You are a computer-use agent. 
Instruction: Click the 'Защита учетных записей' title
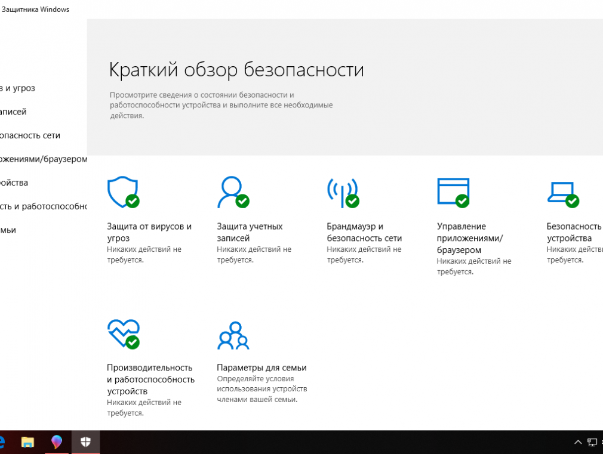point(250,232)
